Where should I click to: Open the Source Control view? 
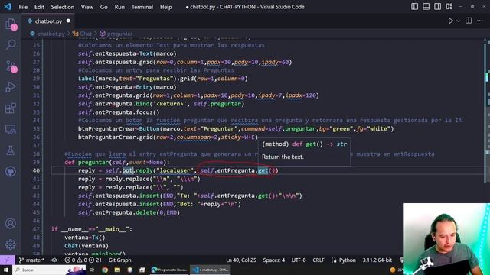(11, 66)
